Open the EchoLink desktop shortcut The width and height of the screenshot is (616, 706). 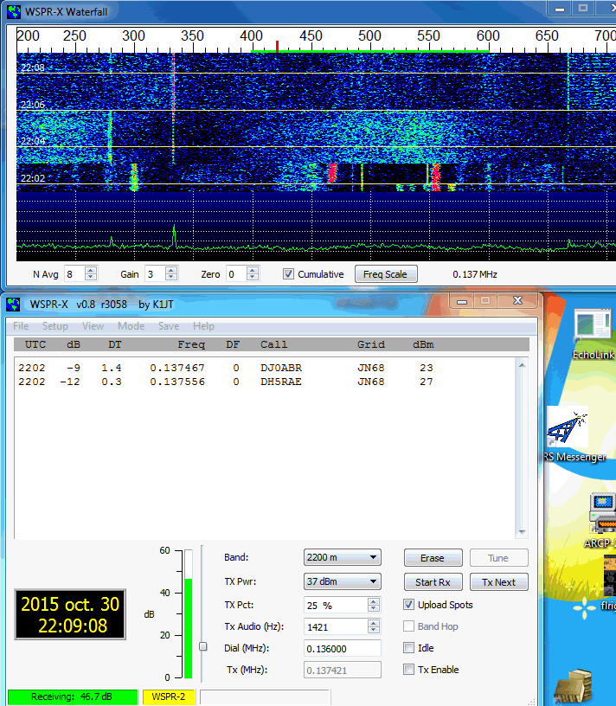[594, 334]
